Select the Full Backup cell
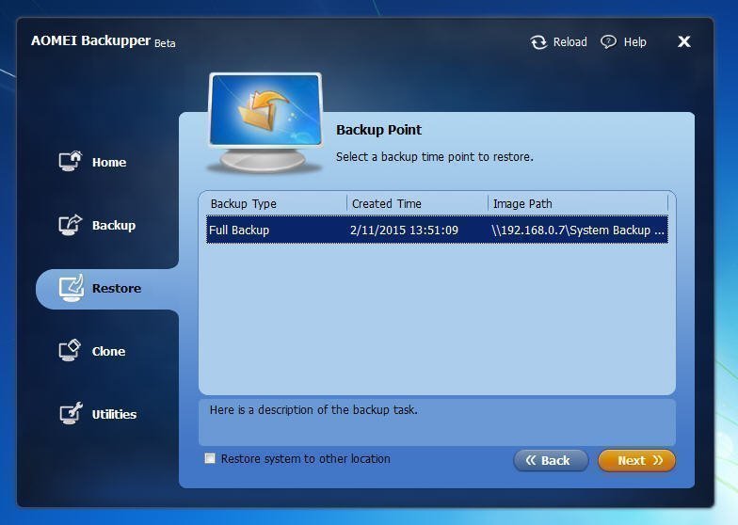 239,230
